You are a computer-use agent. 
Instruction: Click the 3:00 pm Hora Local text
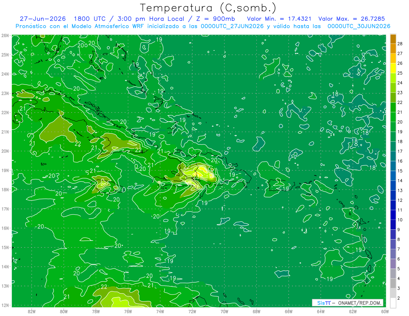[150, 19]
